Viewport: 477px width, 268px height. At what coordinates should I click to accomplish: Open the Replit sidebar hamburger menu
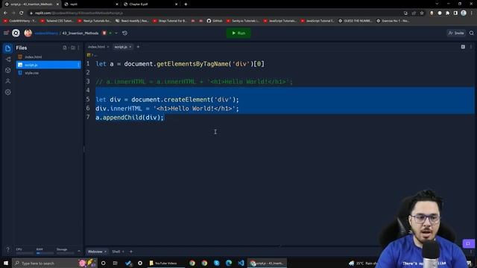tap(6, 33)
